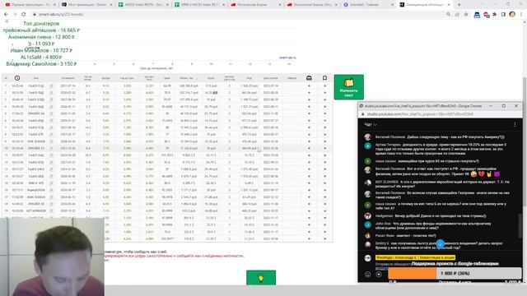Image resolution: width=527 pixels, height=296 pixels.
Task: Switch to the Snowball Главная tab
Action: click(x=368, y=5)
